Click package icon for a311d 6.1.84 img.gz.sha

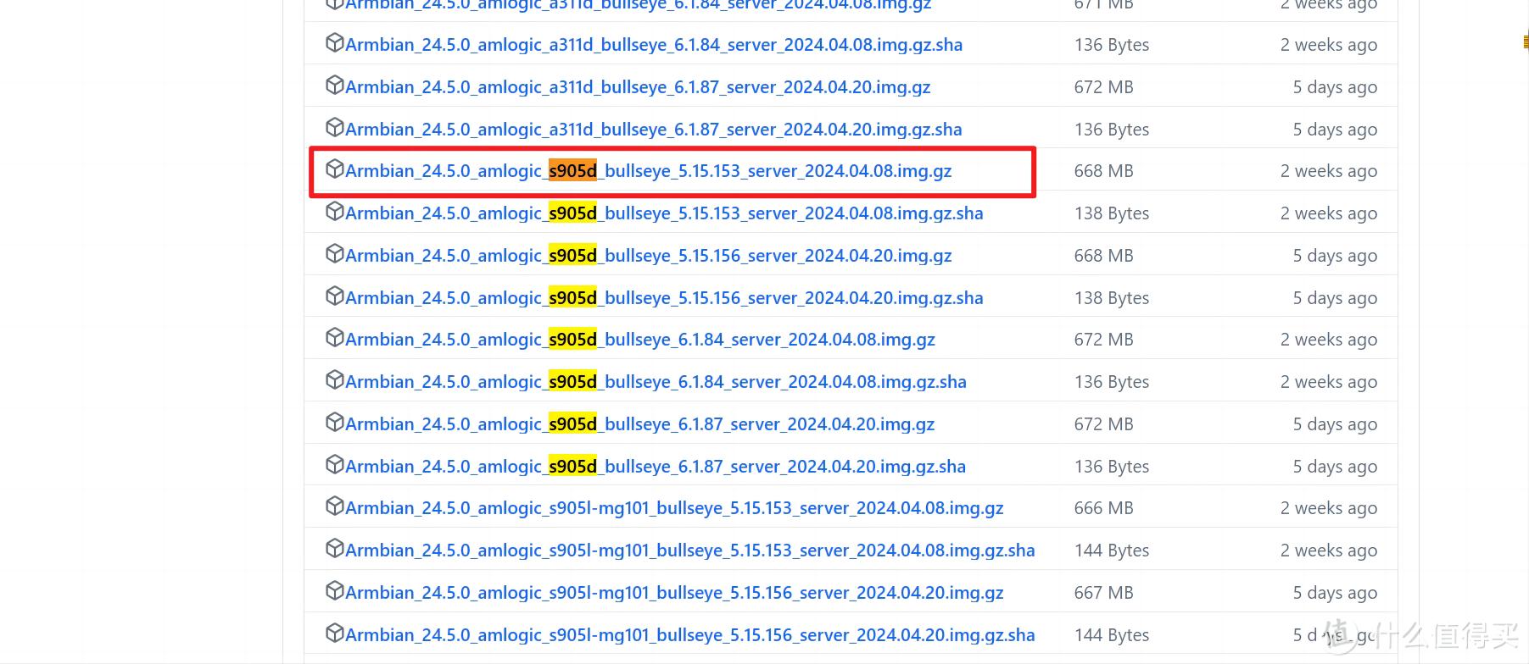coord(334,43)
